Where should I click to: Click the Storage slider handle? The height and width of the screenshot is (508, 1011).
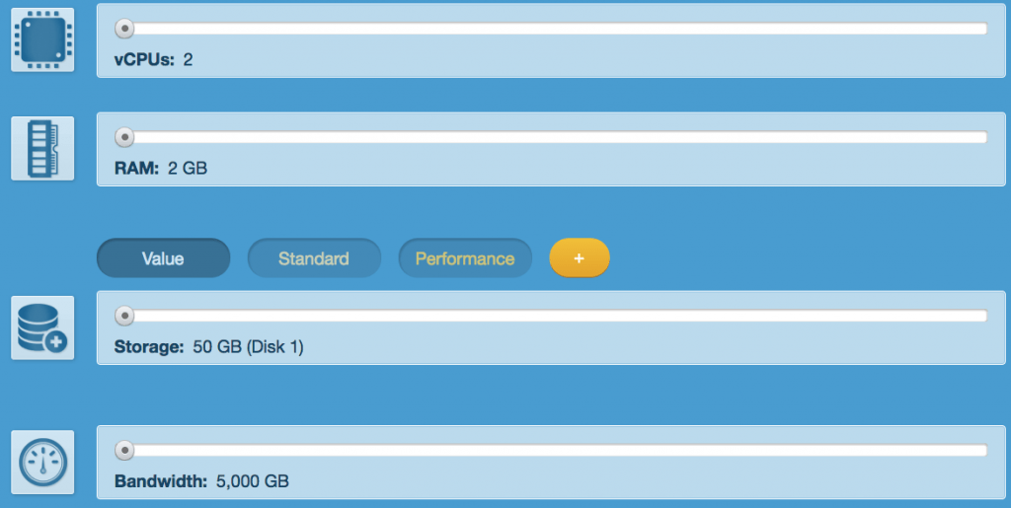pyautogui.click(x=124, y=316)
